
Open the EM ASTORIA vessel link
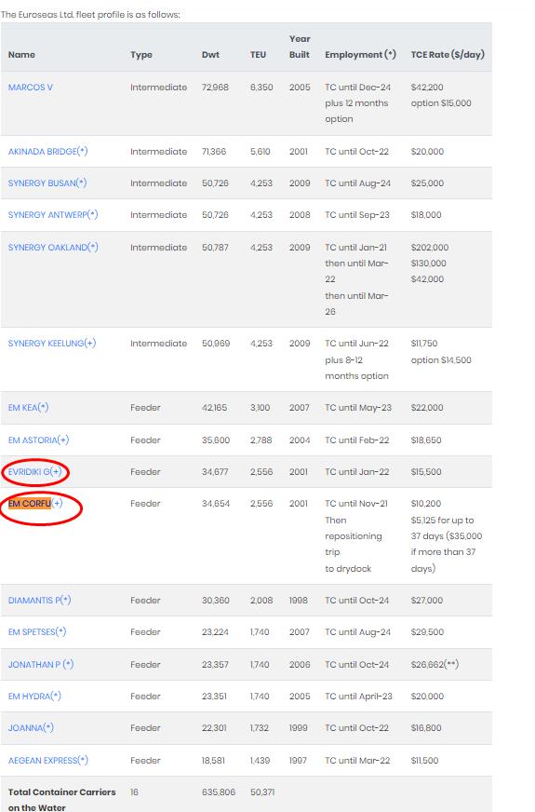[x=38, y=440]
